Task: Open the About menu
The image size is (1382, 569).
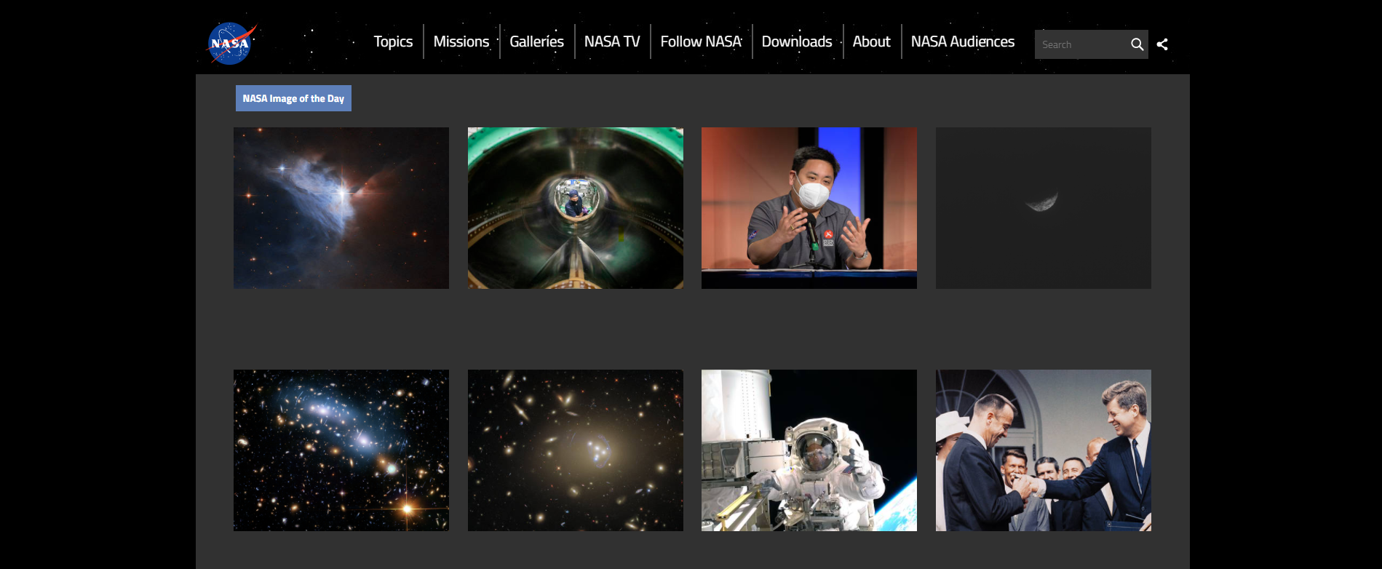Action: [871, 41]
